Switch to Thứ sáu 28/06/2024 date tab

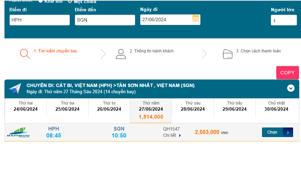click(x=193, y=106)
